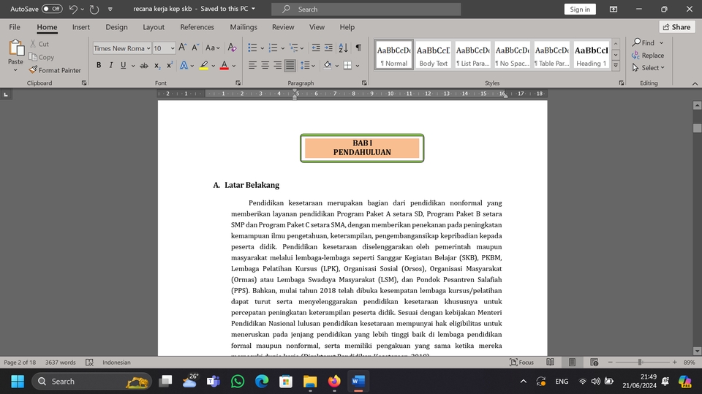Click the zoom slider handle
The height and width of the screenshot is (394, 702).
click(640, 363)
